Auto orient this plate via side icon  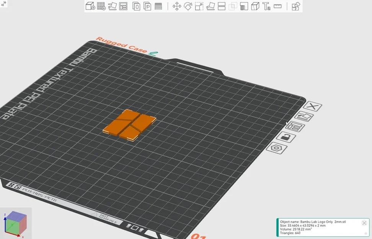(x=304, y=116)
